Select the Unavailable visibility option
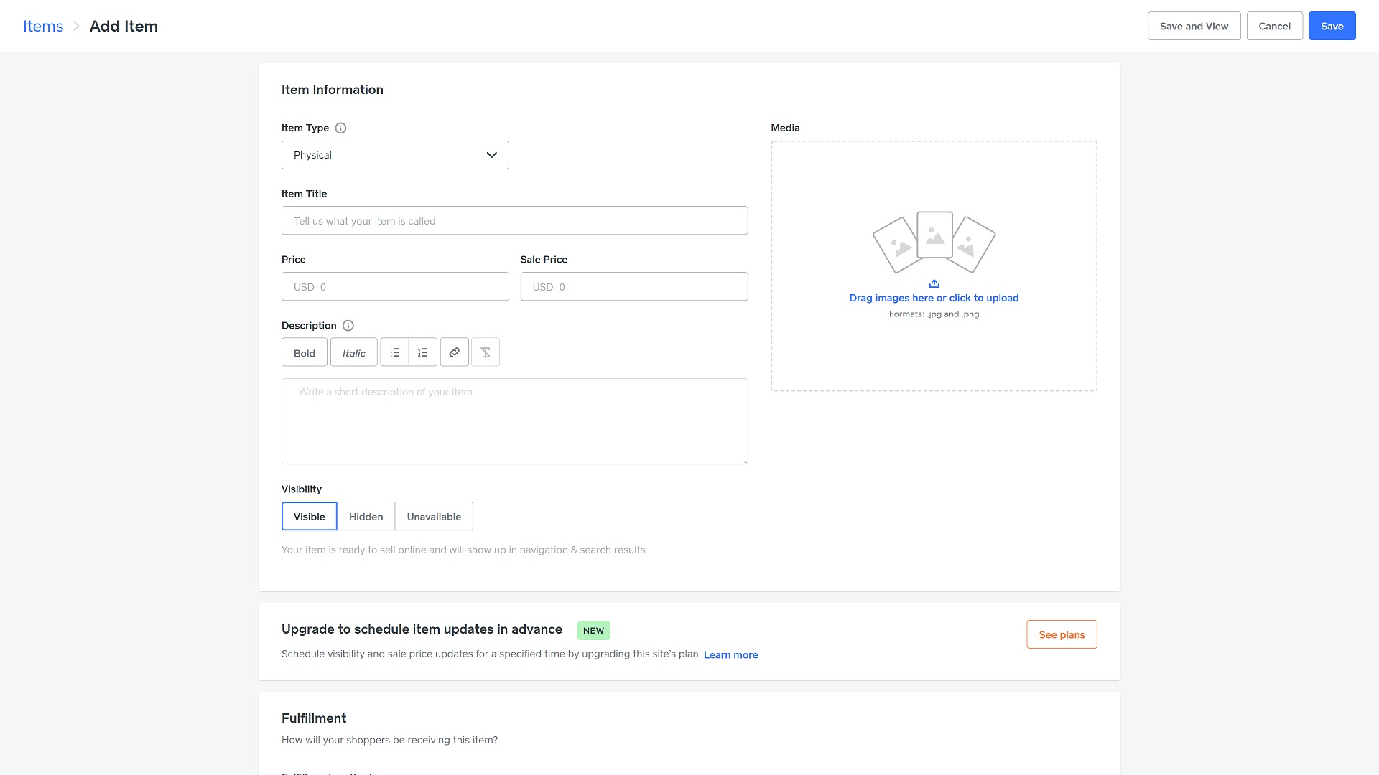Viewport: 1379px width, 775px height. 434,516
